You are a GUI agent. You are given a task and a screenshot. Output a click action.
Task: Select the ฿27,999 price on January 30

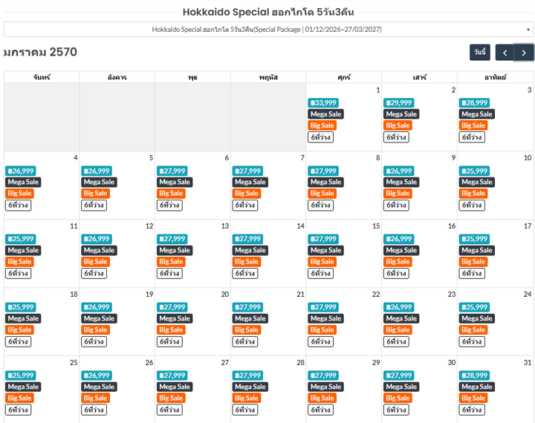pos(399,376)
